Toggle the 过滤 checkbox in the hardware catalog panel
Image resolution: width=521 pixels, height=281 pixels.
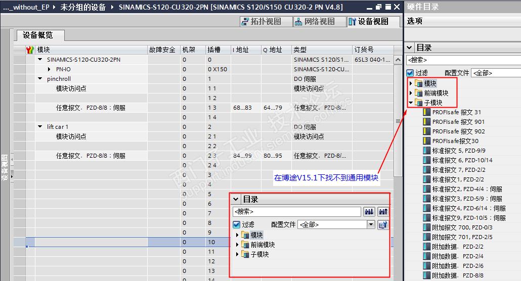tap(410, 73)
